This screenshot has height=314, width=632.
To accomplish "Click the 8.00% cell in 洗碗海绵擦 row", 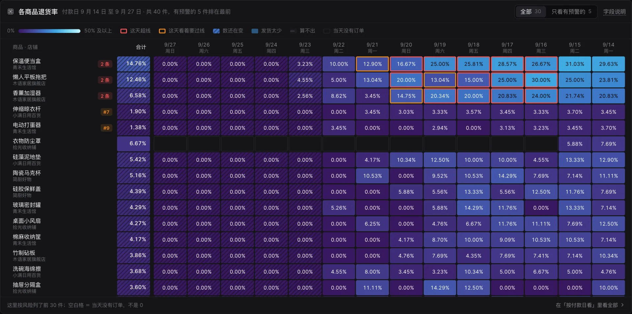I will [x=372, y=272].
